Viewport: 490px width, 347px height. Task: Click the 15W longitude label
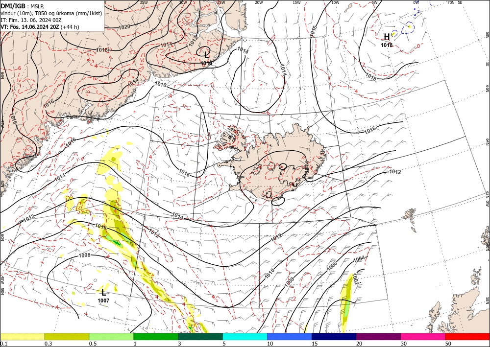point(296,2)
